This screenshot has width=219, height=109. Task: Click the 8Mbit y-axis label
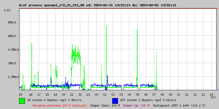coord(12,22)
